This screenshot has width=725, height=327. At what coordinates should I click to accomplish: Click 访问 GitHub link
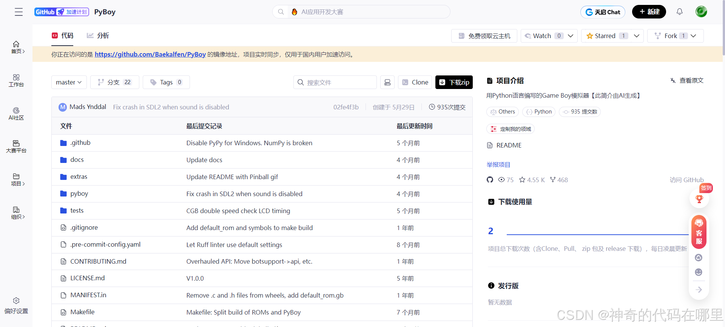tap(687, 180)
